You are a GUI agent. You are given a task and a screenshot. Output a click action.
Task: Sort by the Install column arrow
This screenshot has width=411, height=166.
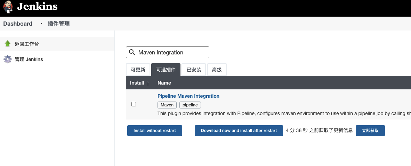pyautogui.click(x=148, y=83)
